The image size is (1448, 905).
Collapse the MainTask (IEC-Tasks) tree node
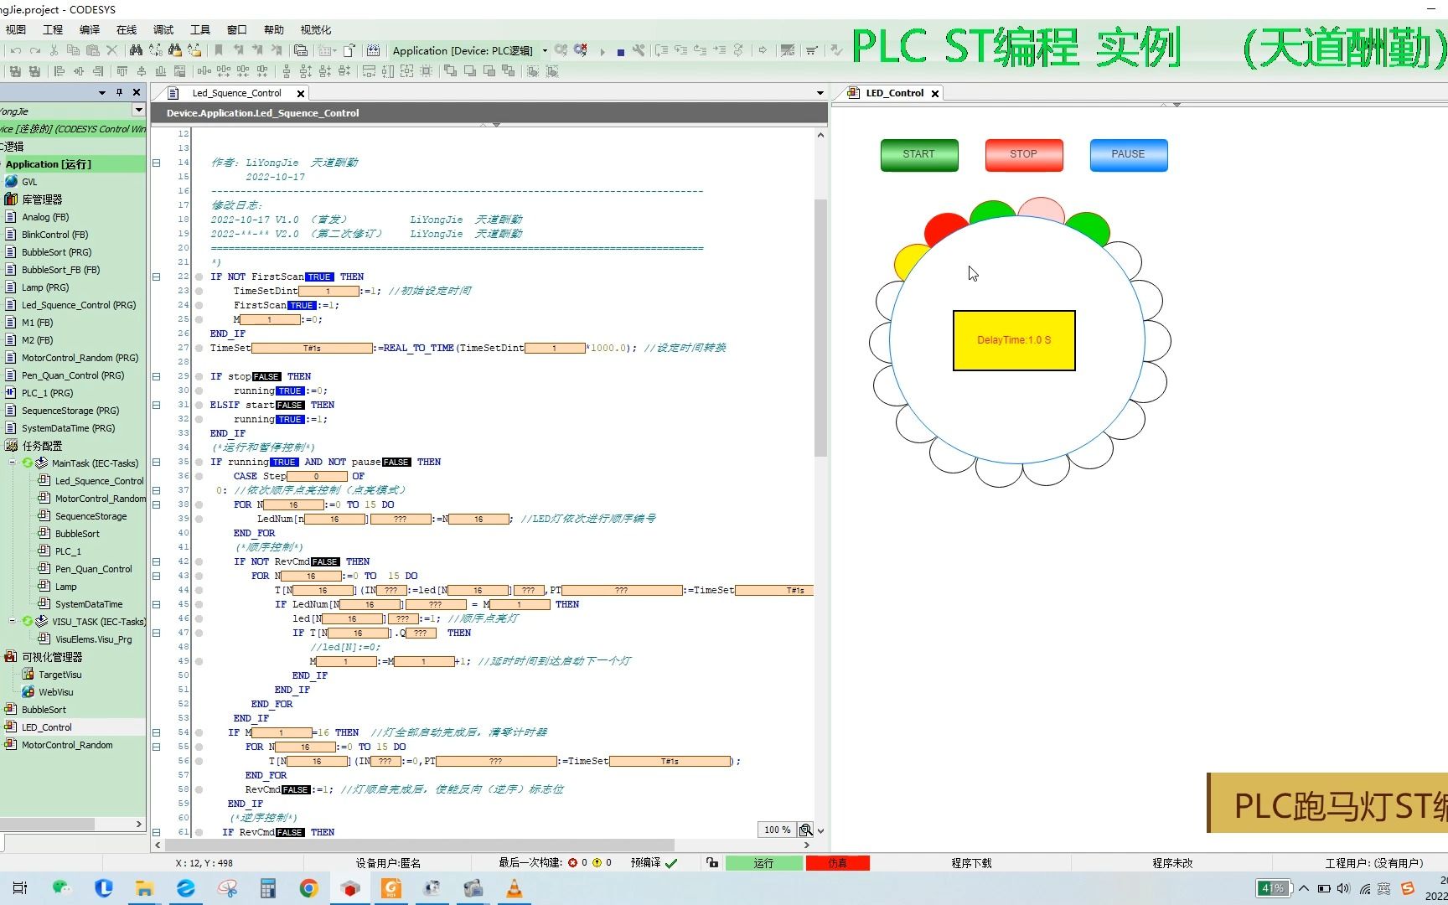pos(12,463)
